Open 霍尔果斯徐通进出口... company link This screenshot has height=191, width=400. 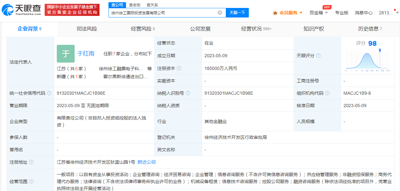click(x=126, y=77)
